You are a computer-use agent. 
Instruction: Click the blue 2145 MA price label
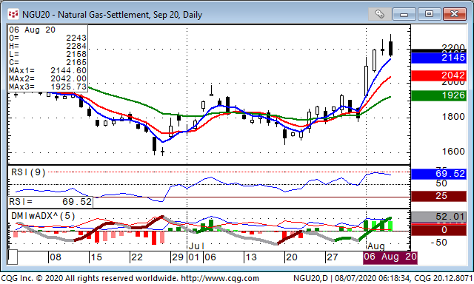438,58
